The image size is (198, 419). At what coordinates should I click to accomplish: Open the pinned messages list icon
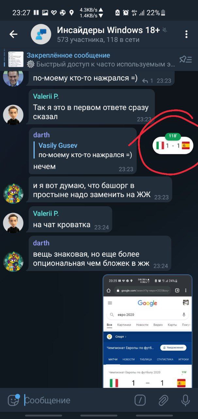(x=185, y=59)
